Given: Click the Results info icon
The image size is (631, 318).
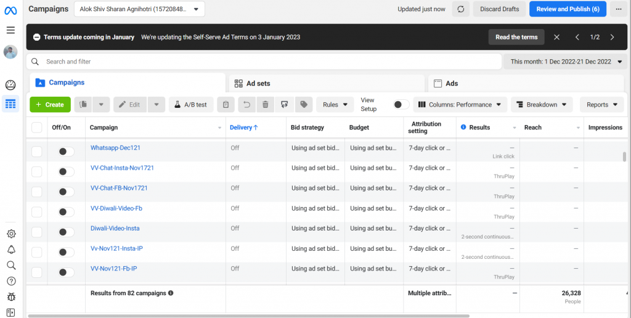Looking at the screenshot, I should pyautogui.click(x=463, y=127).
